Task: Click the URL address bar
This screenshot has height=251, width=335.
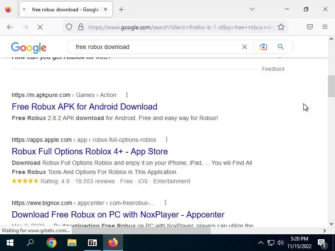Action: [x=180, y=27]
